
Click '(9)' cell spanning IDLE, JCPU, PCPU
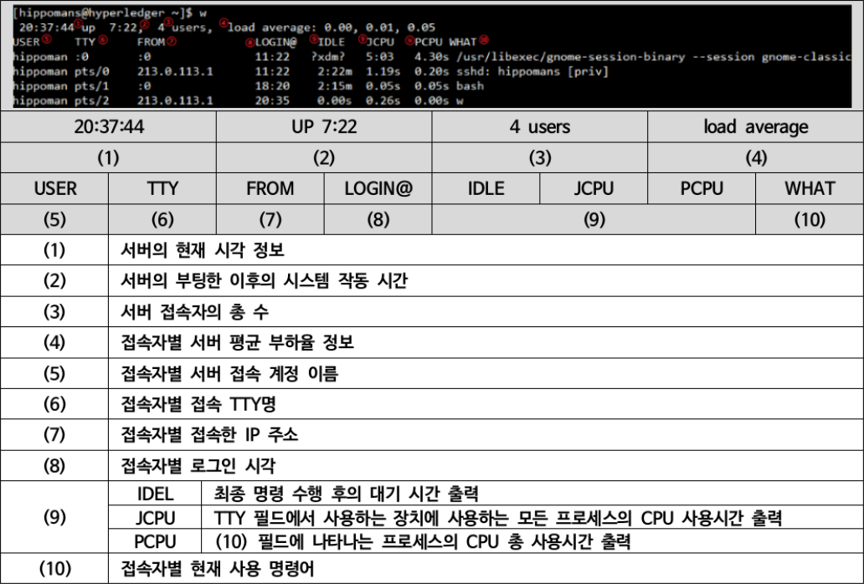point(594,219)
